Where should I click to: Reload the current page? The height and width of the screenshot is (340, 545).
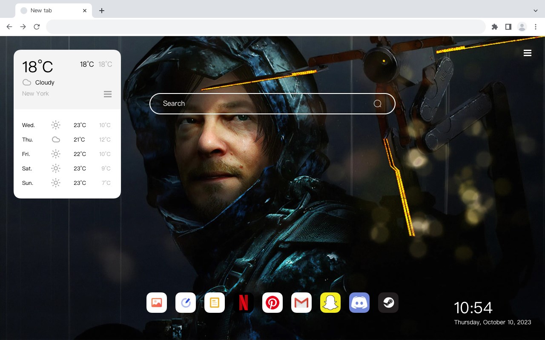point(37,27)
